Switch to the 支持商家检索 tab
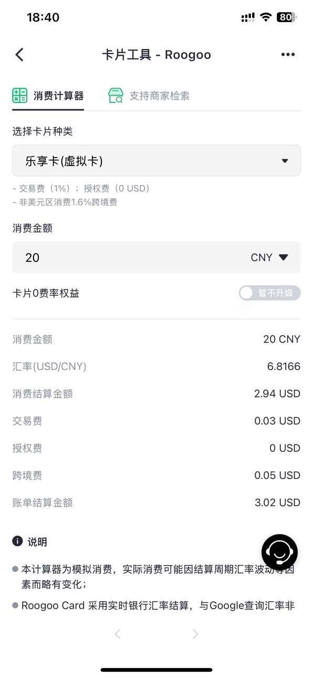The image size is (313, 678). [x=149, y=96]
